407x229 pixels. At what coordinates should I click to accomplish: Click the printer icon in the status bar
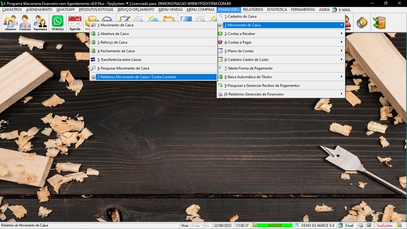tap(361, 225)
